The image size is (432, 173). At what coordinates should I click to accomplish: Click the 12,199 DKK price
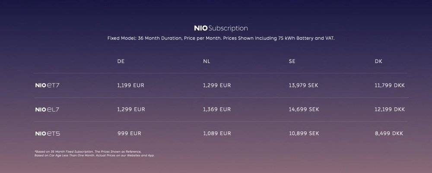[390, 110]
